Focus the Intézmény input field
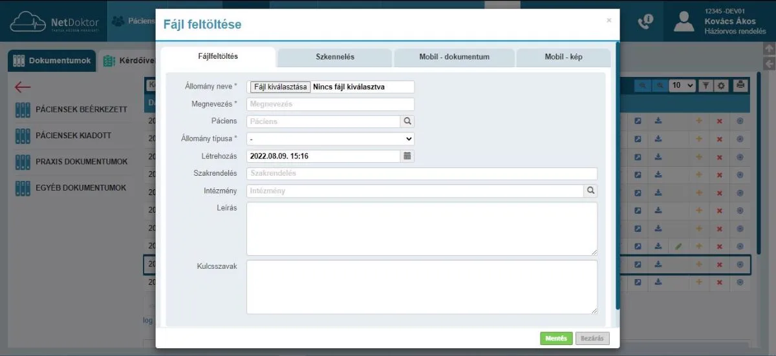This screenshot has width=776, height=356. pos(415,191)
